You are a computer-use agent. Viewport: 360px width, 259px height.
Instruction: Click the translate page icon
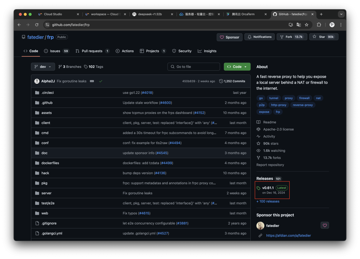[299, 25]
